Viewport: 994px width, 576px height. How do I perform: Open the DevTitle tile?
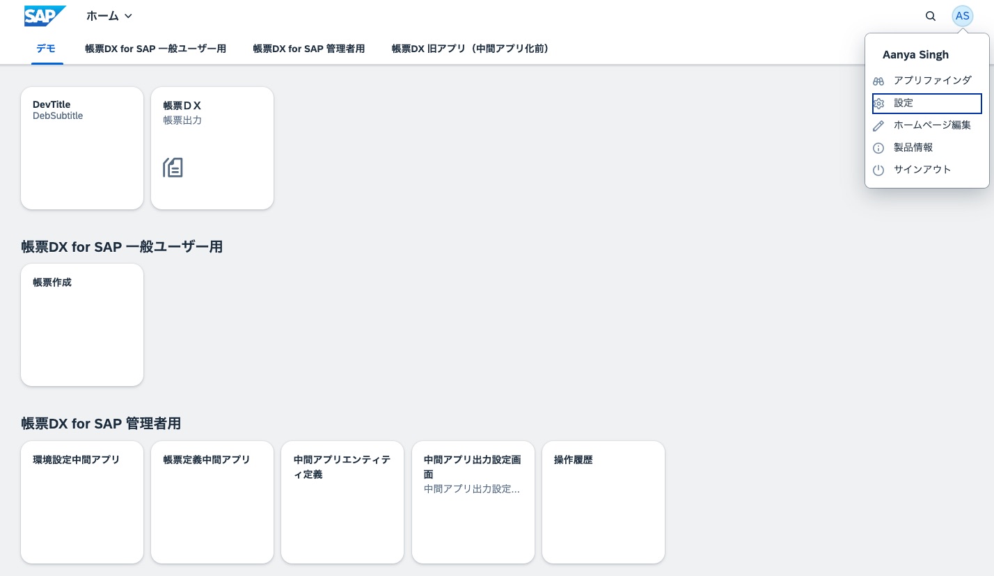pos(82,148)
